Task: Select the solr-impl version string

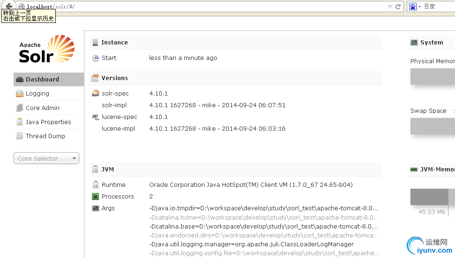Action: point(217,105)
